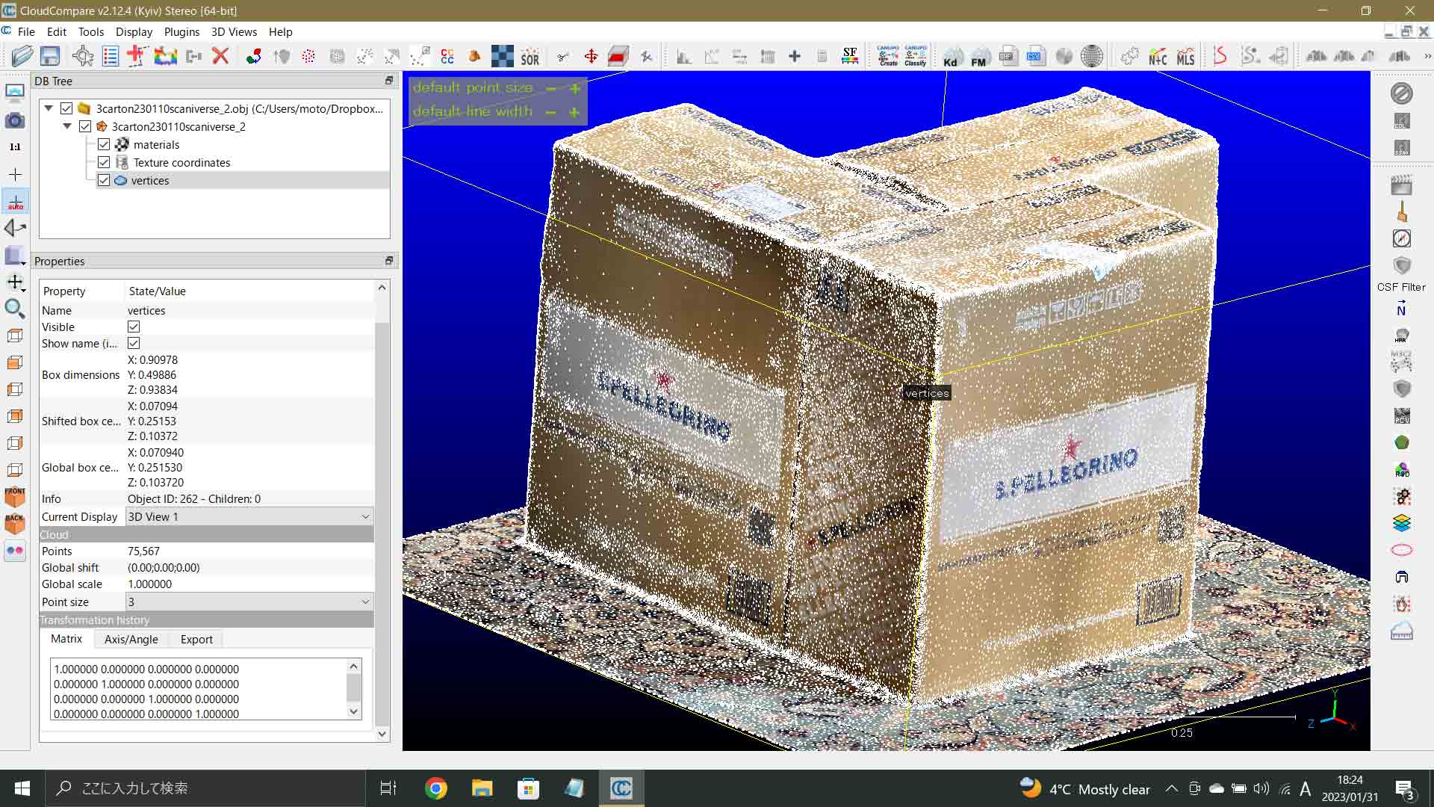Viewport: 1434px width, 807px height.
Task: Open the point cloud segmentation (scissors) tool
Action: (x=562, y=56)
